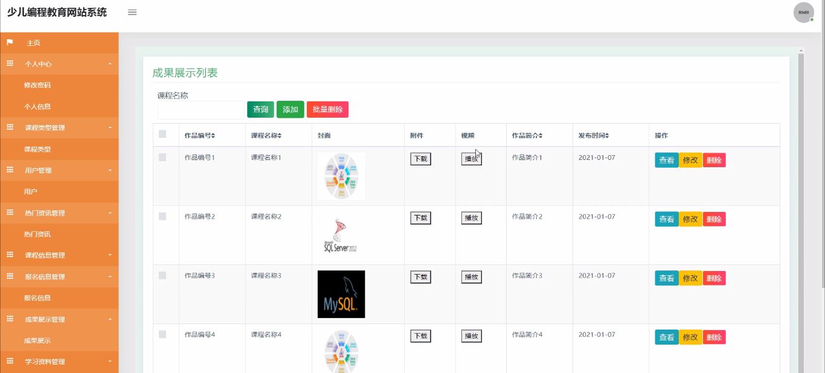
Task: Click the 课程名称4 cell text
Action: [x=266, y=335]
